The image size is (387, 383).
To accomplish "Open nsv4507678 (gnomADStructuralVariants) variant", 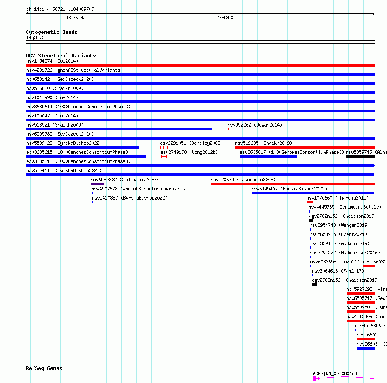I will 140,189.
